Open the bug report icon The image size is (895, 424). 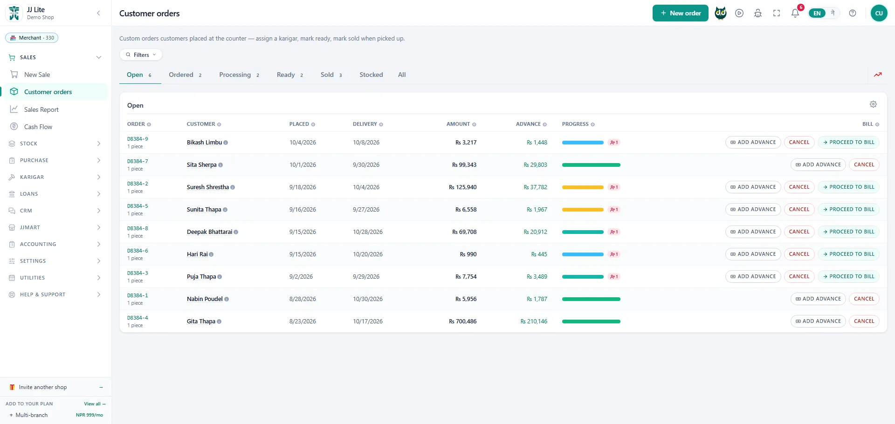point(758,13)
